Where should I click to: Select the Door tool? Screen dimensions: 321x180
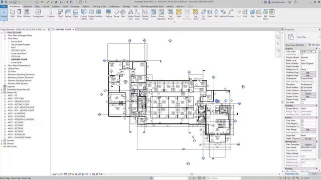click(19, 13)
